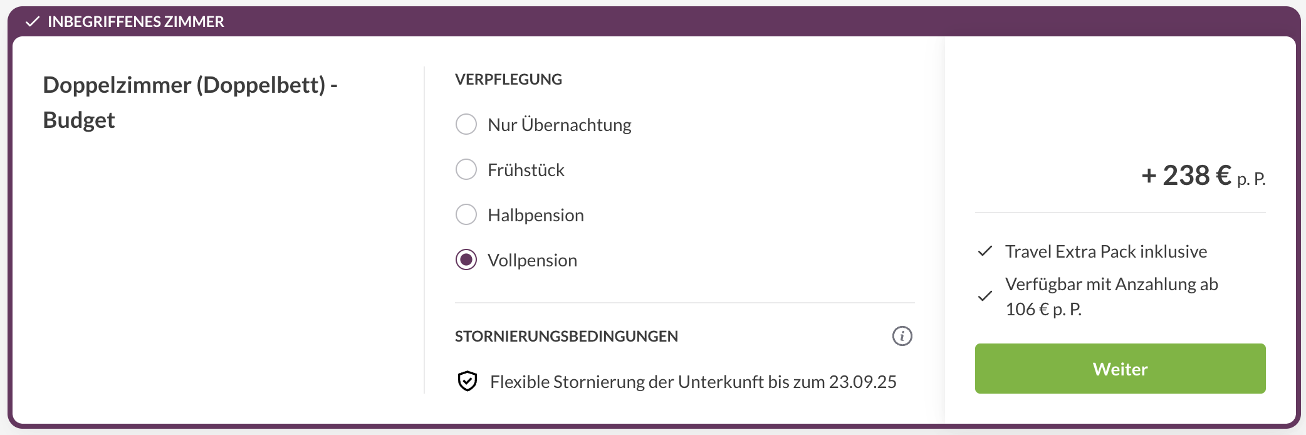Click the Nur Übernachtung label text
1306x435 pixels.
coord(560,125)
